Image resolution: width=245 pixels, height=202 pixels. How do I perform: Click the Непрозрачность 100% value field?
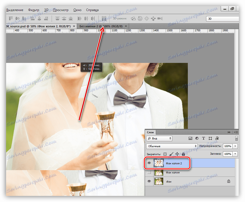228,146
